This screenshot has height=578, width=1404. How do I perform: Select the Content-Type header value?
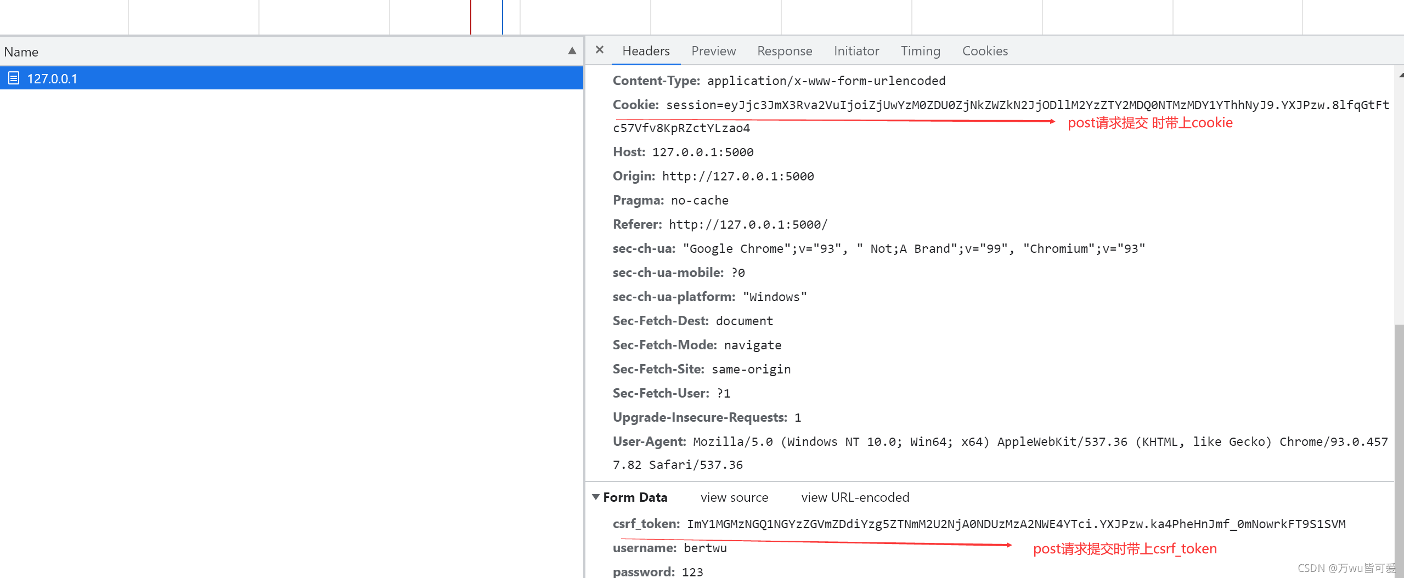[x=826, y=81]
